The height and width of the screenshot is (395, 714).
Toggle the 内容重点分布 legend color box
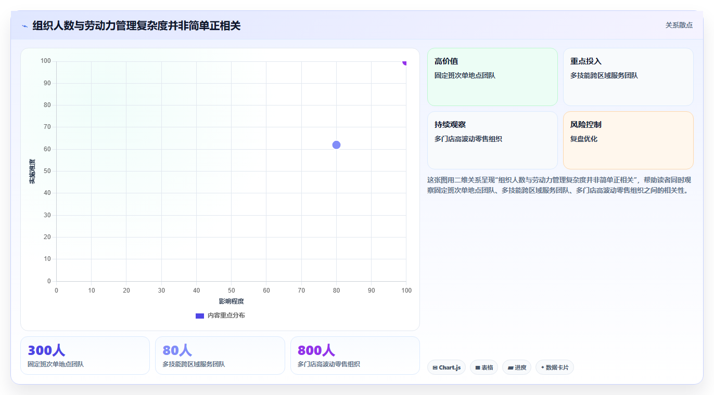tap(200, 315)
